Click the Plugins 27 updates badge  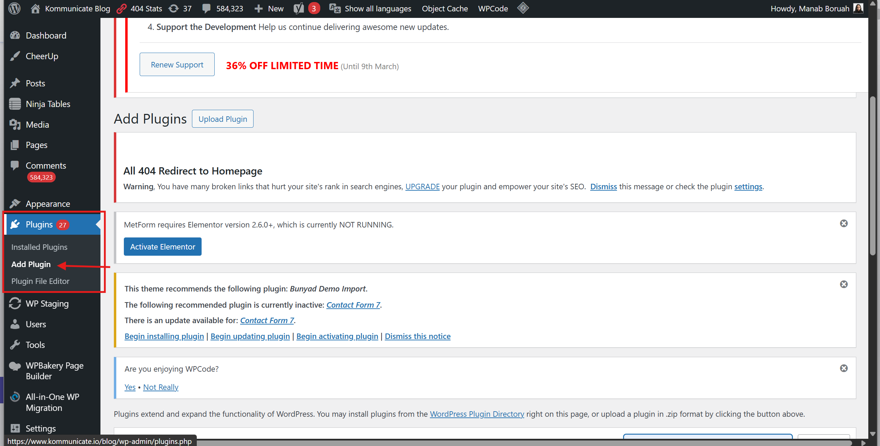coord(62,225)
